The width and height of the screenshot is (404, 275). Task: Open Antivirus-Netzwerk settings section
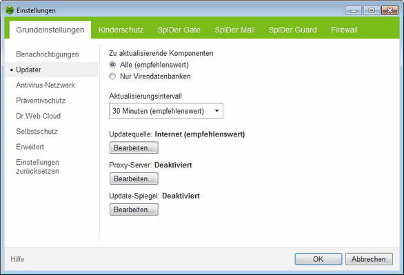[46, 85]
